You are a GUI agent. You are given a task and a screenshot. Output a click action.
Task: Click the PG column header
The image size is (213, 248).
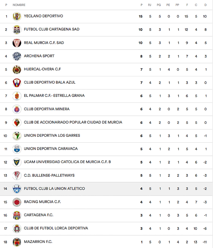click(159, 5)
